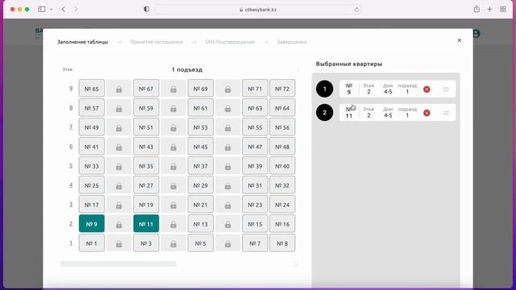This screenshot has width=516, height=290.
Task: Click locked cell between № 43 and № 45
Action: point(173,147)
